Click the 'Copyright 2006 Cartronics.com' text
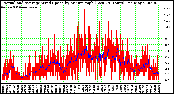 tap(19, 7)
